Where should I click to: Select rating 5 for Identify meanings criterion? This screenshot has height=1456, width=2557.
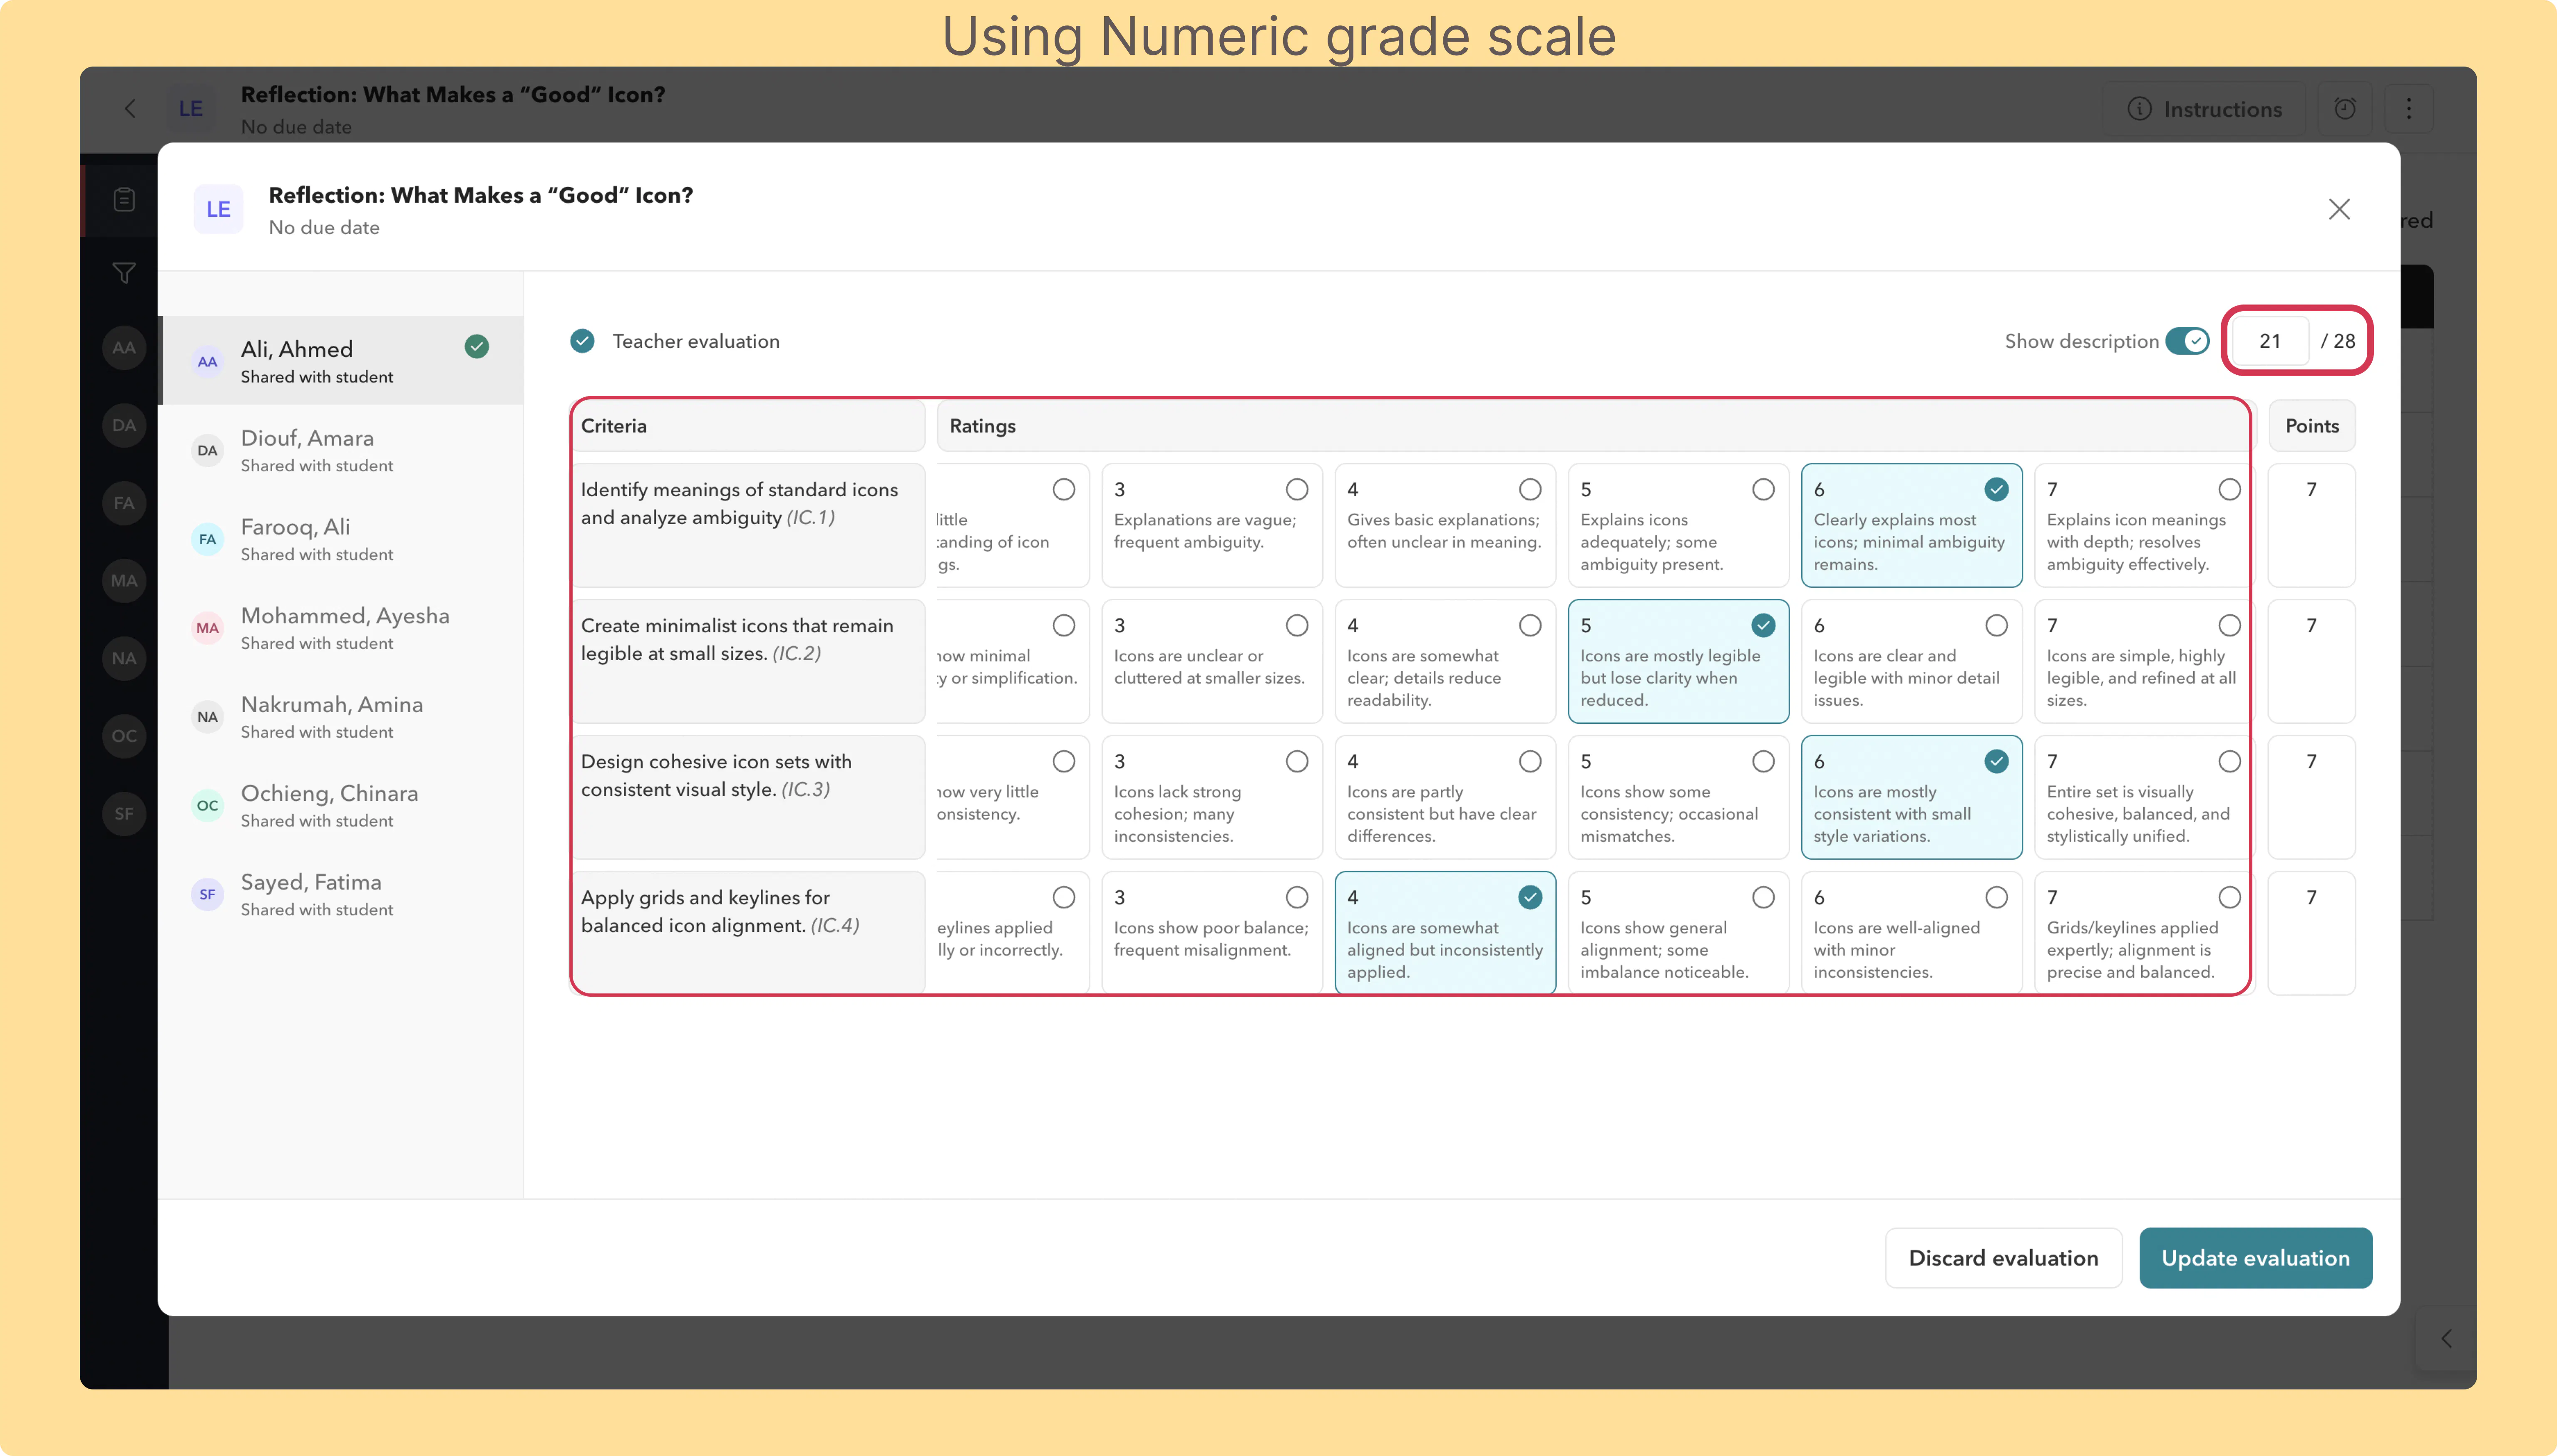pyautogui.click(x=1764, y=490)
